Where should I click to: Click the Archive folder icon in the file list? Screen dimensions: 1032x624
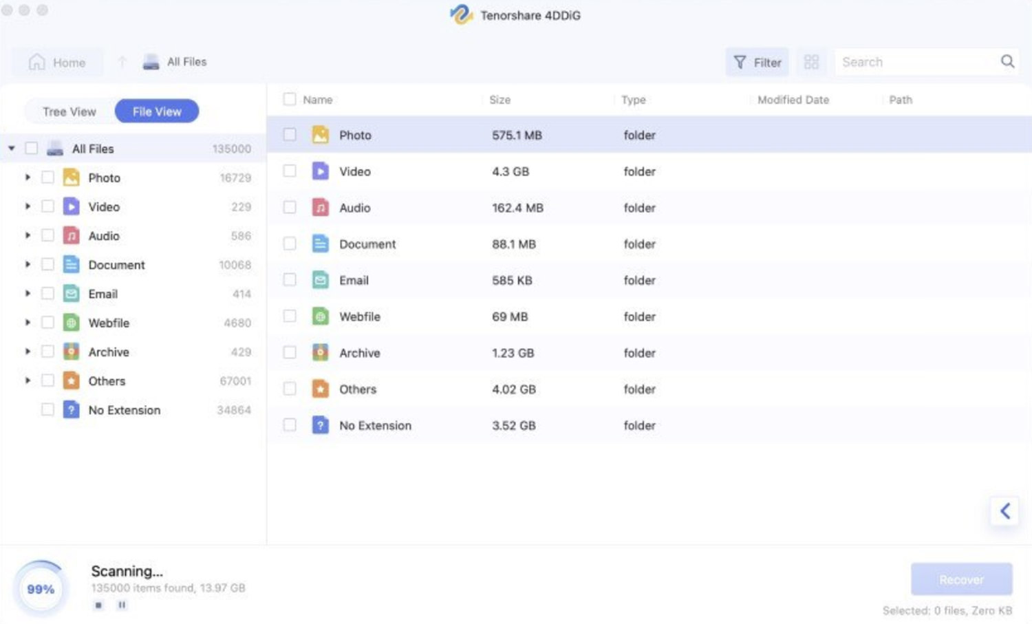pyautogui.click(x=320, y=352)
